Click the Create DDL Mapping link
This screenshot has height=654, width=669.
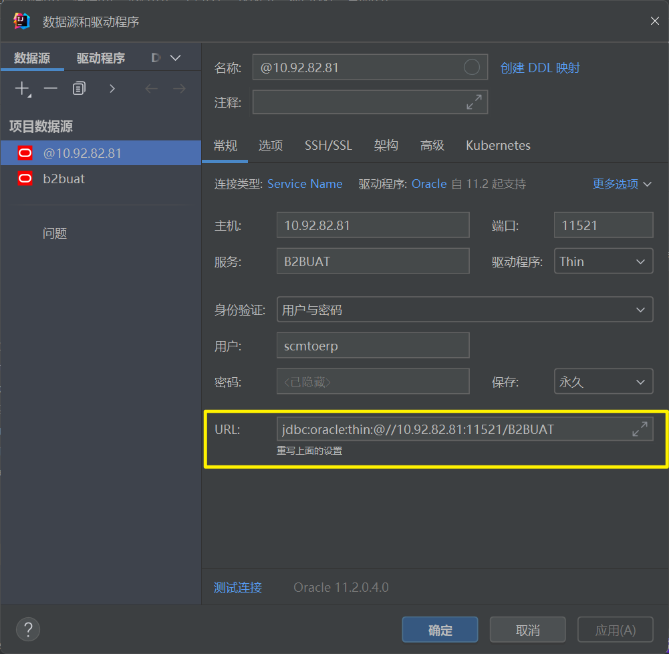(540, 68)
